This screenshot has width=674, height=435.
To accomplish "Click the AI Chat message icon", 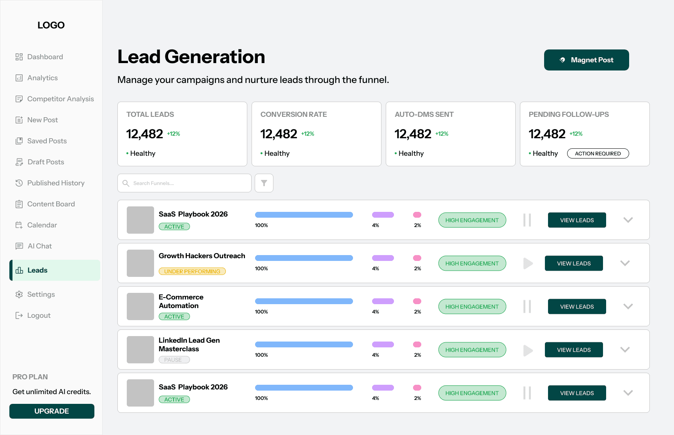I will point(19,246).
